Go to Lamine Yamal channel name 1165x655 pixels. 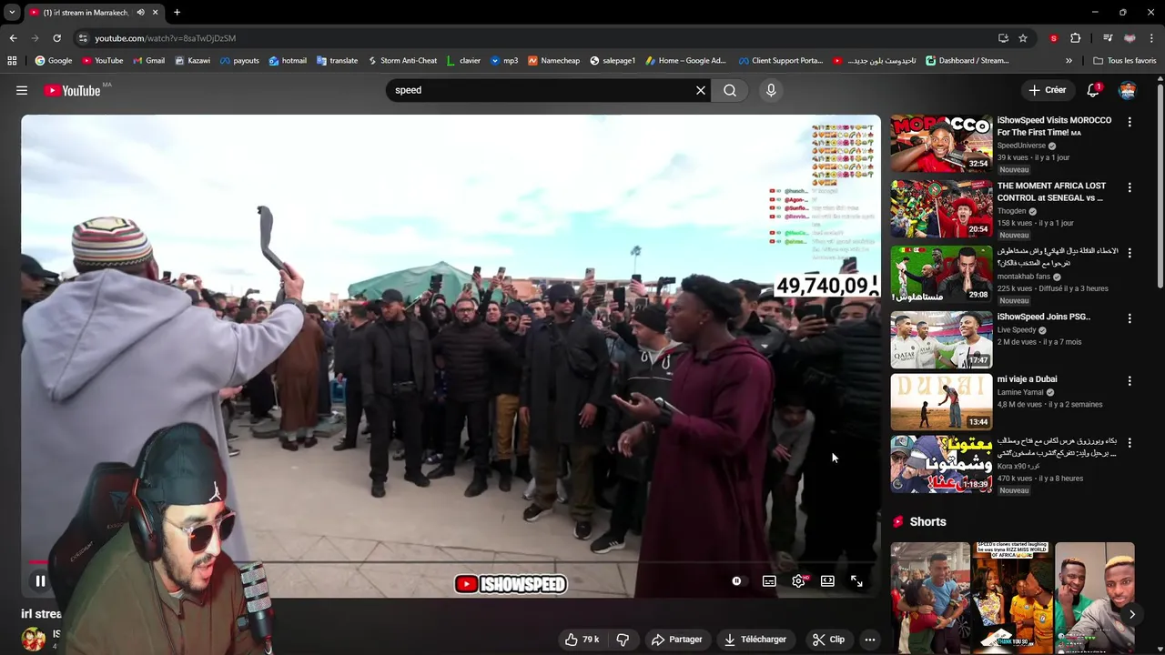click(x=1020, y=392)
